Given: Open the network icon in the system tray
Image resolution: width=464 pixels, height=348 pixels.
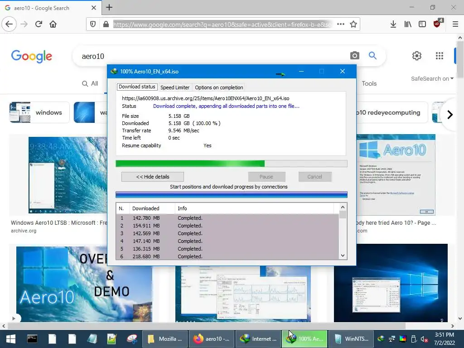Looking at the screenshot, I should [392, 339].
